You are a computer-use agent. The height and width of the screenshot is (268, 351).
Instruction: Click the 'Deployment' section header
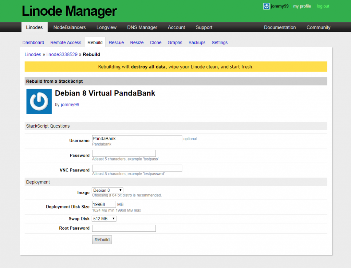pyautogui.click(x=176, y=182)
